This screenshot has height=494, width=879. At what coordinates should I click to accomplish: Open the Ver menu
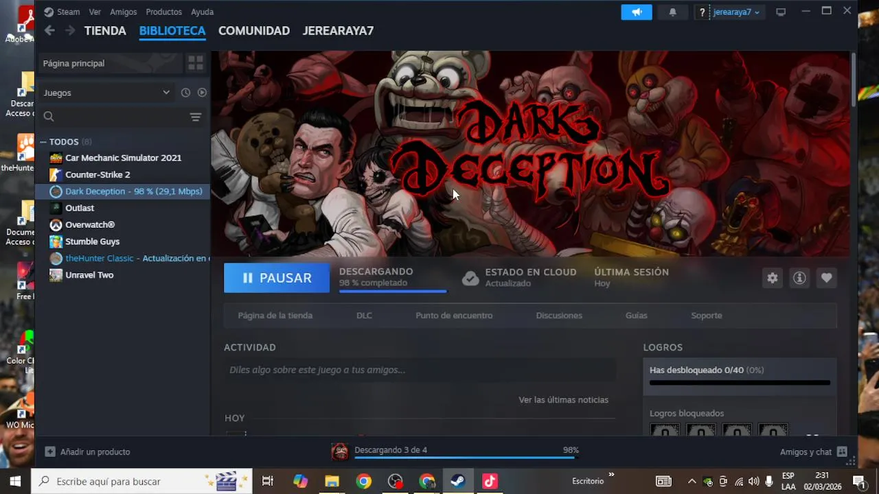click(95, 12)
